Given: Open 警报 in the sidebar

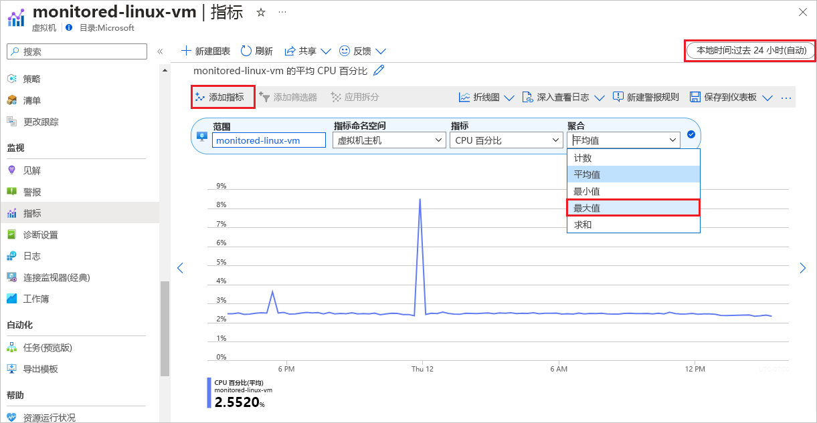Looking at the screenshot, I should (80, 192).
